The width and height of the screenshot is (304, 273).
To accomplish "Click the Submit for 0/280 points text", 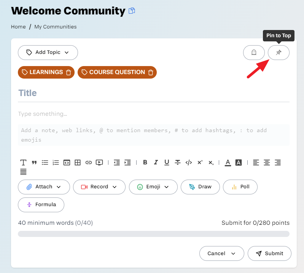I will (x=256, y=223).
